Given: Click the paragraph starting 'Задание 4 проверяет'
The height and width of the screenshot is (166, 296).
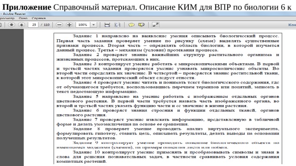Looking at the screenshot, I should coord(167,87).
